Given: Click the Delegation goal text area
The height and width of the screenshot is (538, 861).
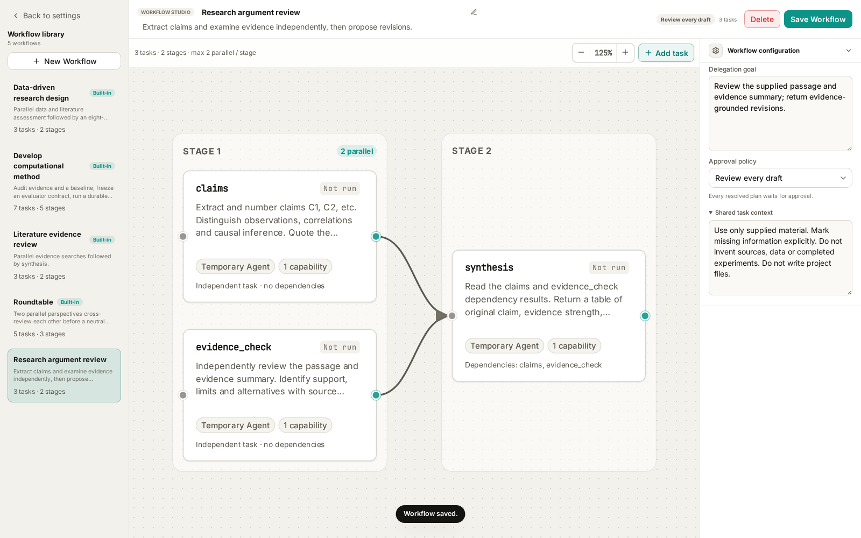Looking at the screenshot, I should click(780, 114).
